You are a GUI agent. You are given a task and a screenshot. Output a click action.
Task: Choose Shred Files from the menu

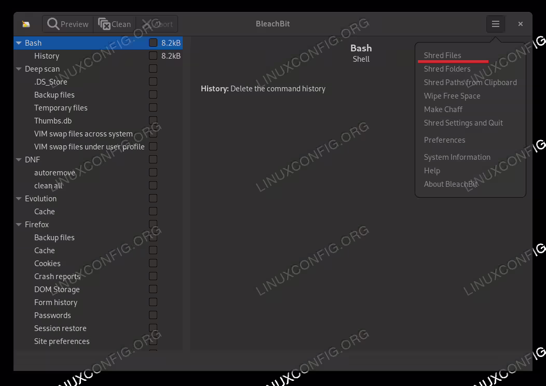coord(442,56)
